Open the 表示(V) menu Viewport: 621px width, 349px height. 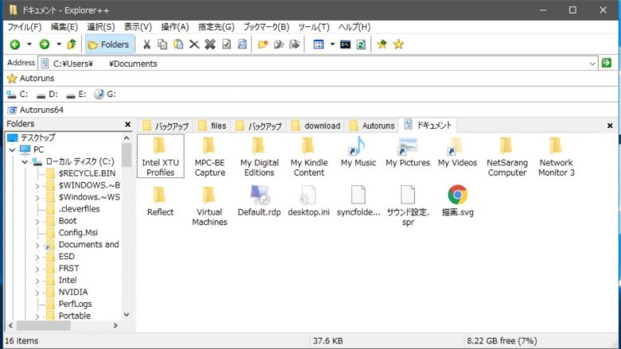(138, 27)
